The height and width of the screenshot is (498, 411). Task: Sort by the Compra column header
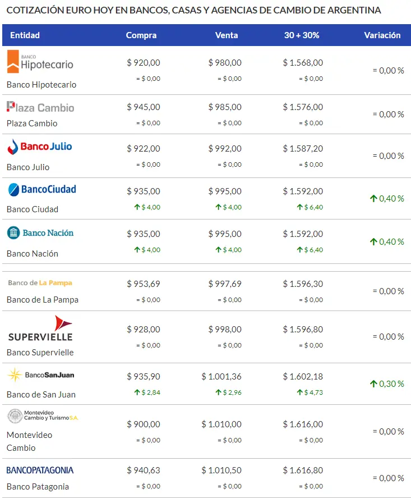pos(141,35)
